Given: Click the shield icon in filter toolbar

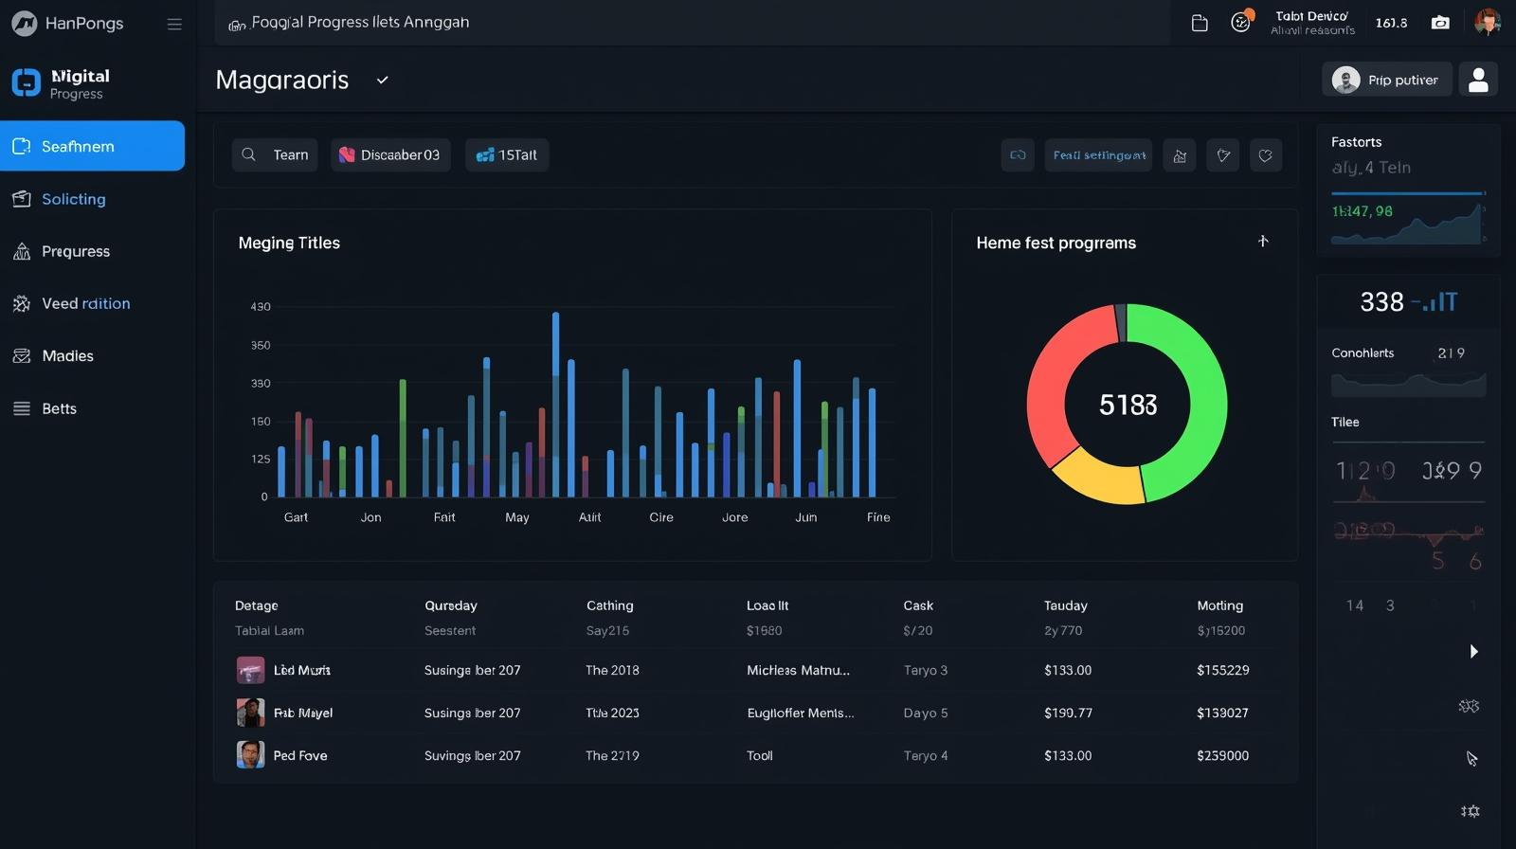Looking at the screenshot, I should (1223, 155).
